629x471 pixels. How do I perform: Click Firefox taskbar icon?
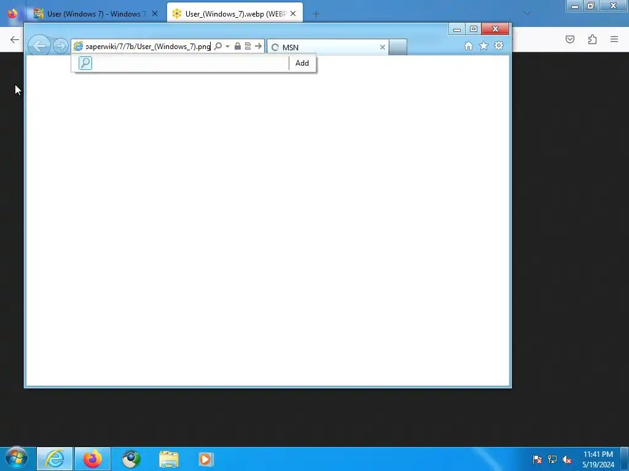point(93,459)
